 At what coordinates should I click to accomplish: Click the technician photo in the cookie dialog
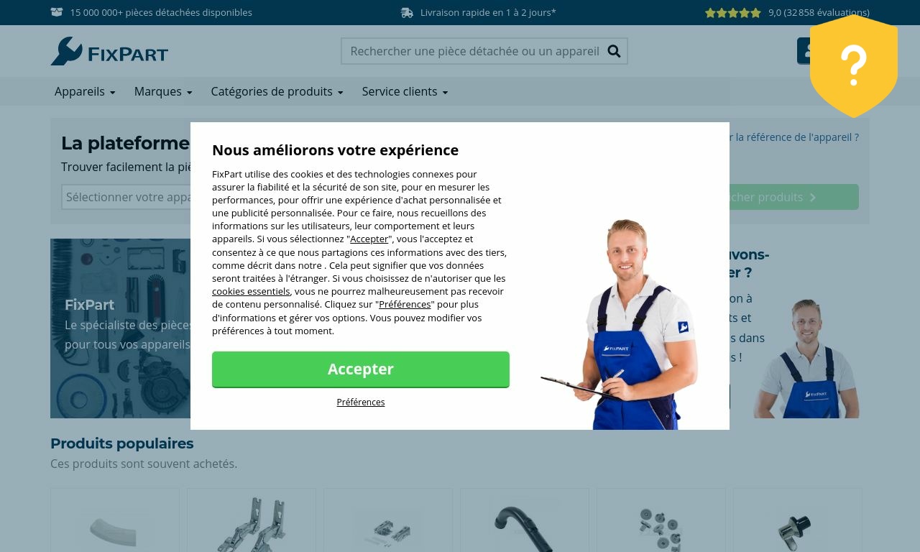pos(620,323)
